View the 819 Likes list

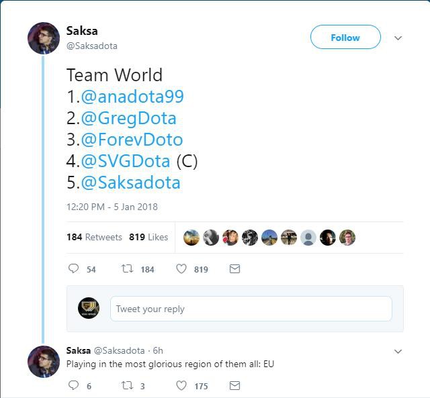coord(148,237)
